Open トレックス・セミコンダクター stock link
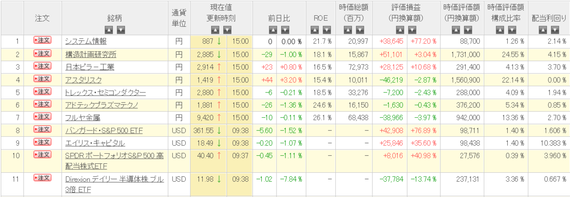 (x=105, y=92)
